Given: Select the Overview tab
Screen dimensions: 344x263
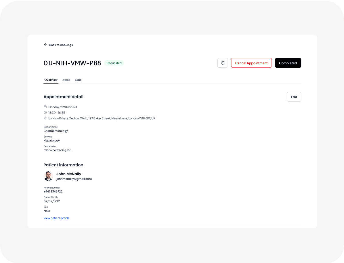Looking at the screenshot, I should point(51,80).
